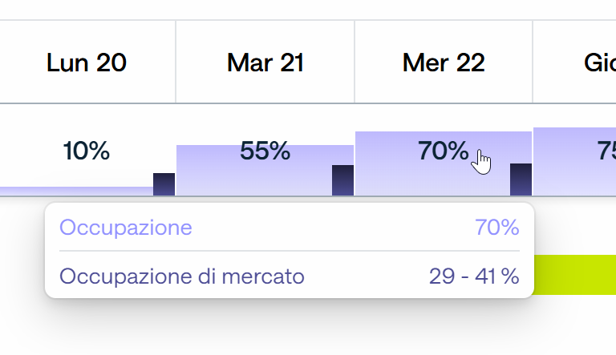Click the lime green bar beside tooltip
Image resolution: width=616 pixels, height=355 pixels.
pos(575,275)
